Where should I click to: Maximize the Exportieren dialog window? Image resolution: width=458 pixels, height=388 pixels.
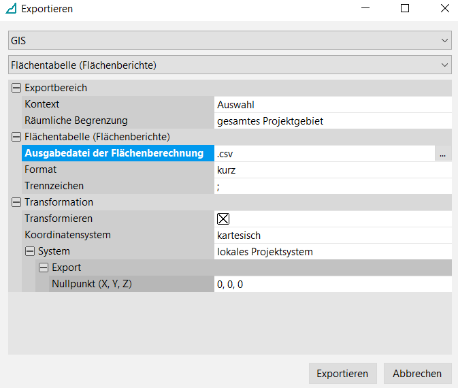(x=405, y=9)
